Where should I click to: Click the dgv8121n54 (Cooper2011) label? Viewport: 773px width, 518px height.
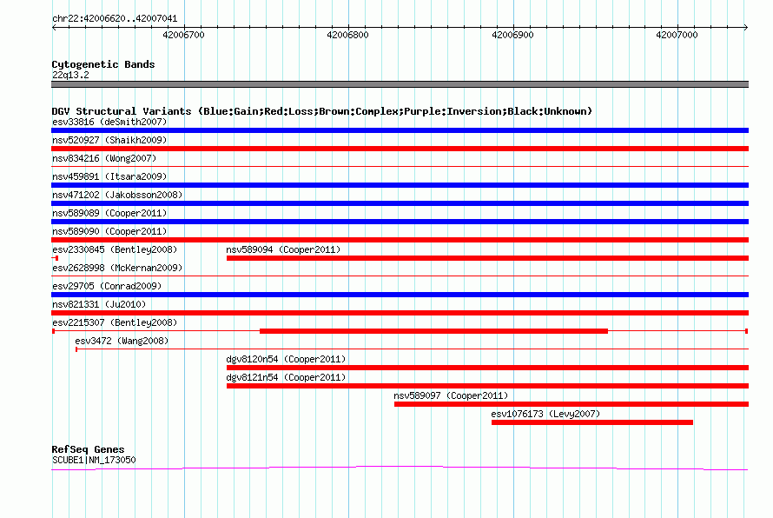(x=286, y=377)
